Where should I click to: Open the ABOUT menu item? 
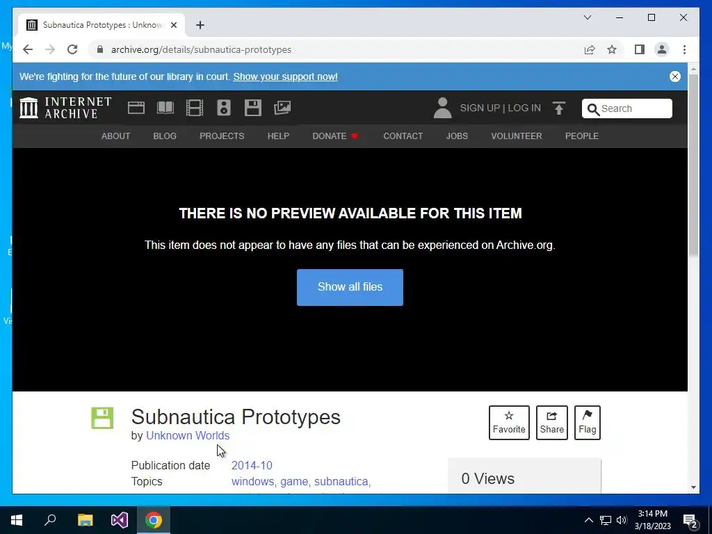pyautogui.click(x=116, y=136)
